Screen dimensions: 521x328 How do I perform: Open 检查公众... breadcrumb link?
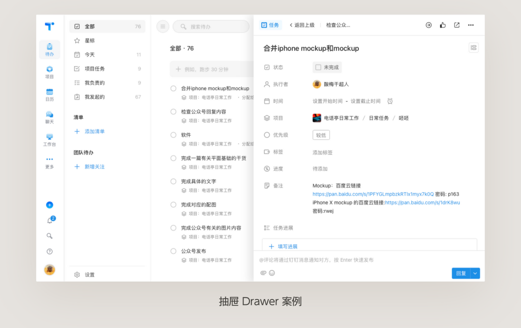coord(338,25)
